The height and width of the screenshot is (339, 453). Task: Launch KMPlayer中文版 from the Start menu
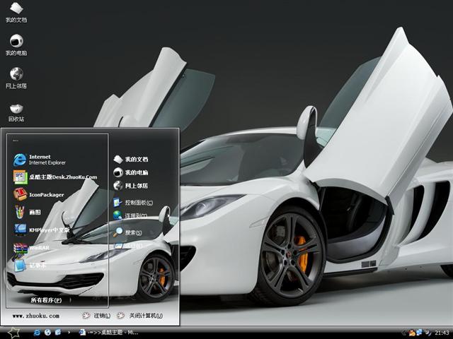(48, 230)
